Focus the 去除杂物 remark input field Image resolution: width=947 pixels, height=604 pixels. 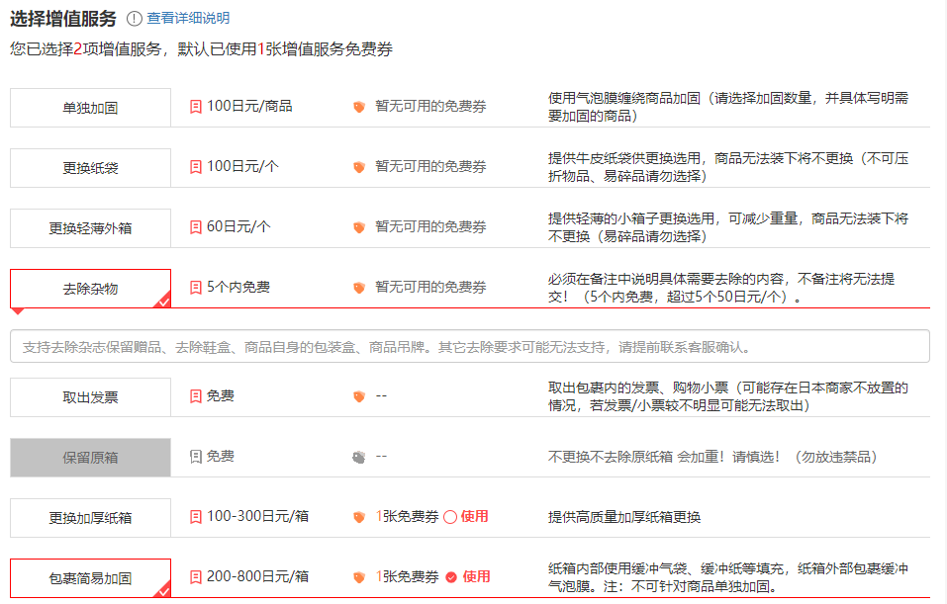click(x=470, y=346)
